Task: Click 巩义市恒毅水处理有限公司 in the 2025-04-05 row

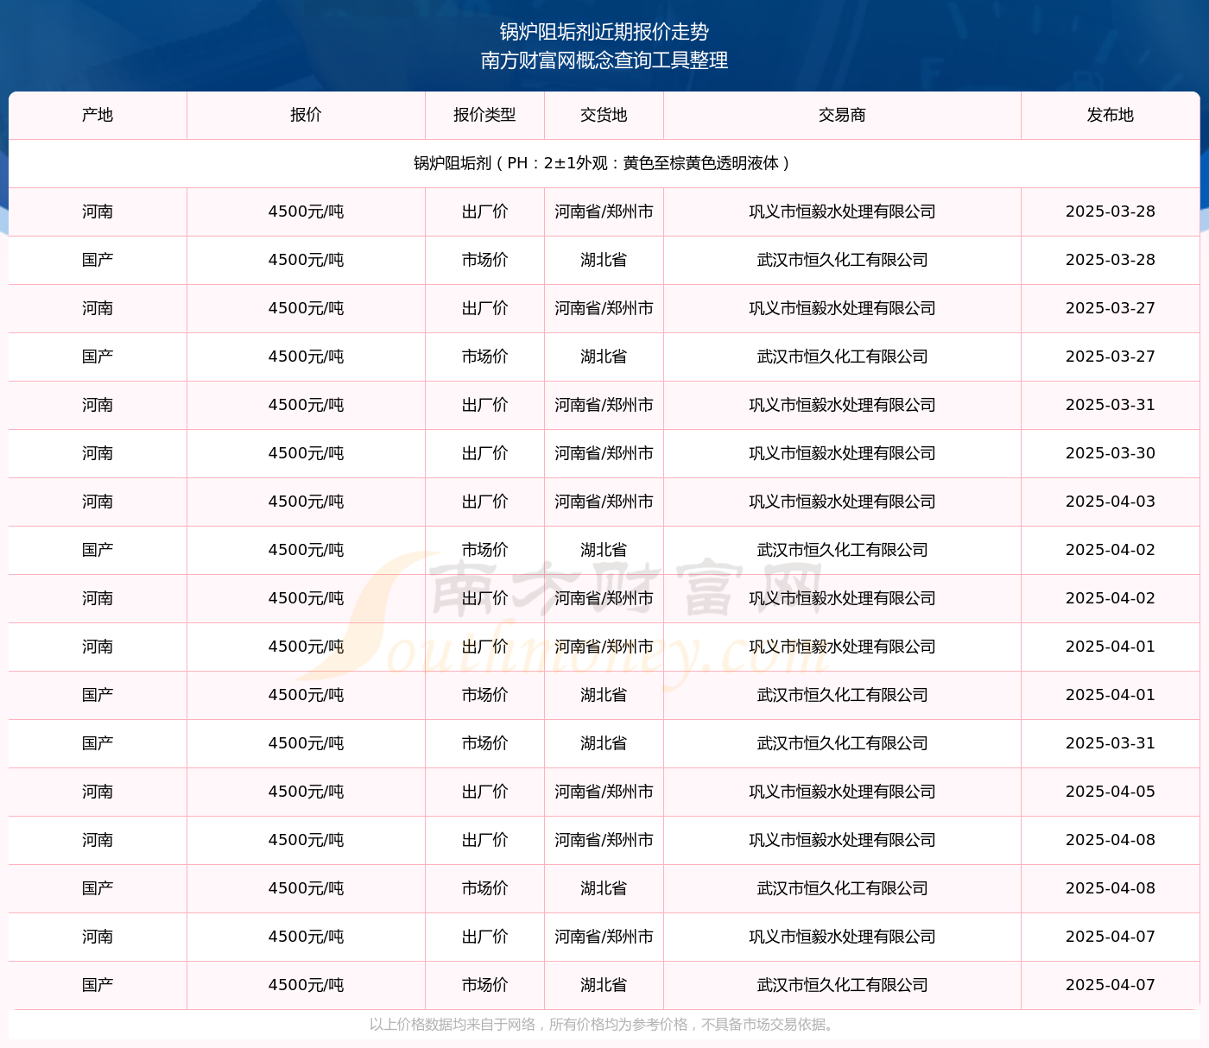Action: (842, 792)
